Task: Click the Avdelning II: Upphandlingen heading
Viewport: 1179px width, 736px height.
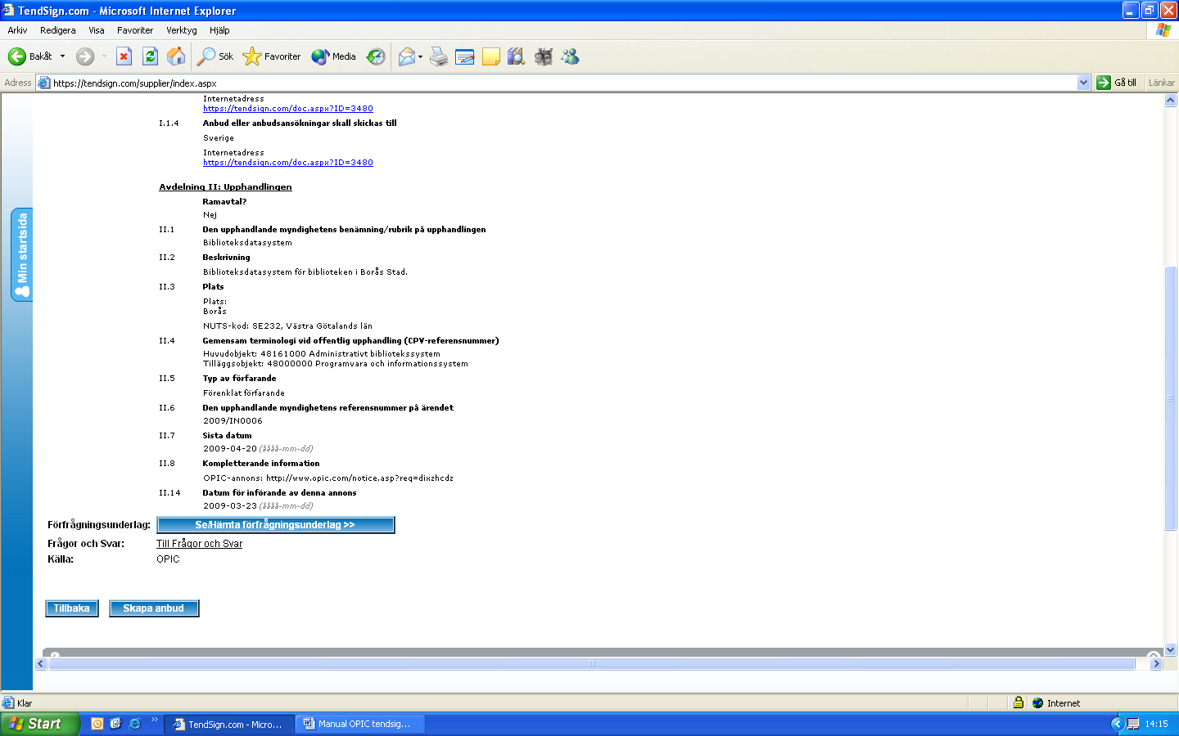Action: (225, 186)
